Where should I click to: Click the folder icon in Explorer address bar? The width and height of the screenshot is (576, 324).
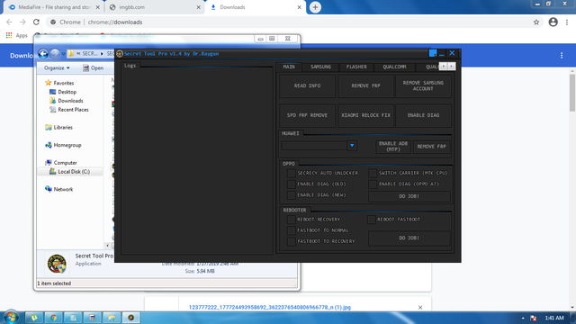pos(71,54)
